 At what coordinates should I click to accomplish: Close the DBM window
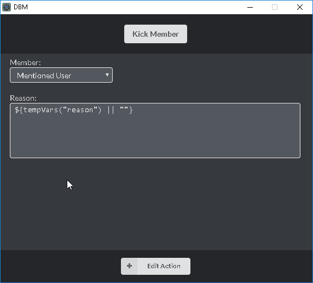pos(300,7)
